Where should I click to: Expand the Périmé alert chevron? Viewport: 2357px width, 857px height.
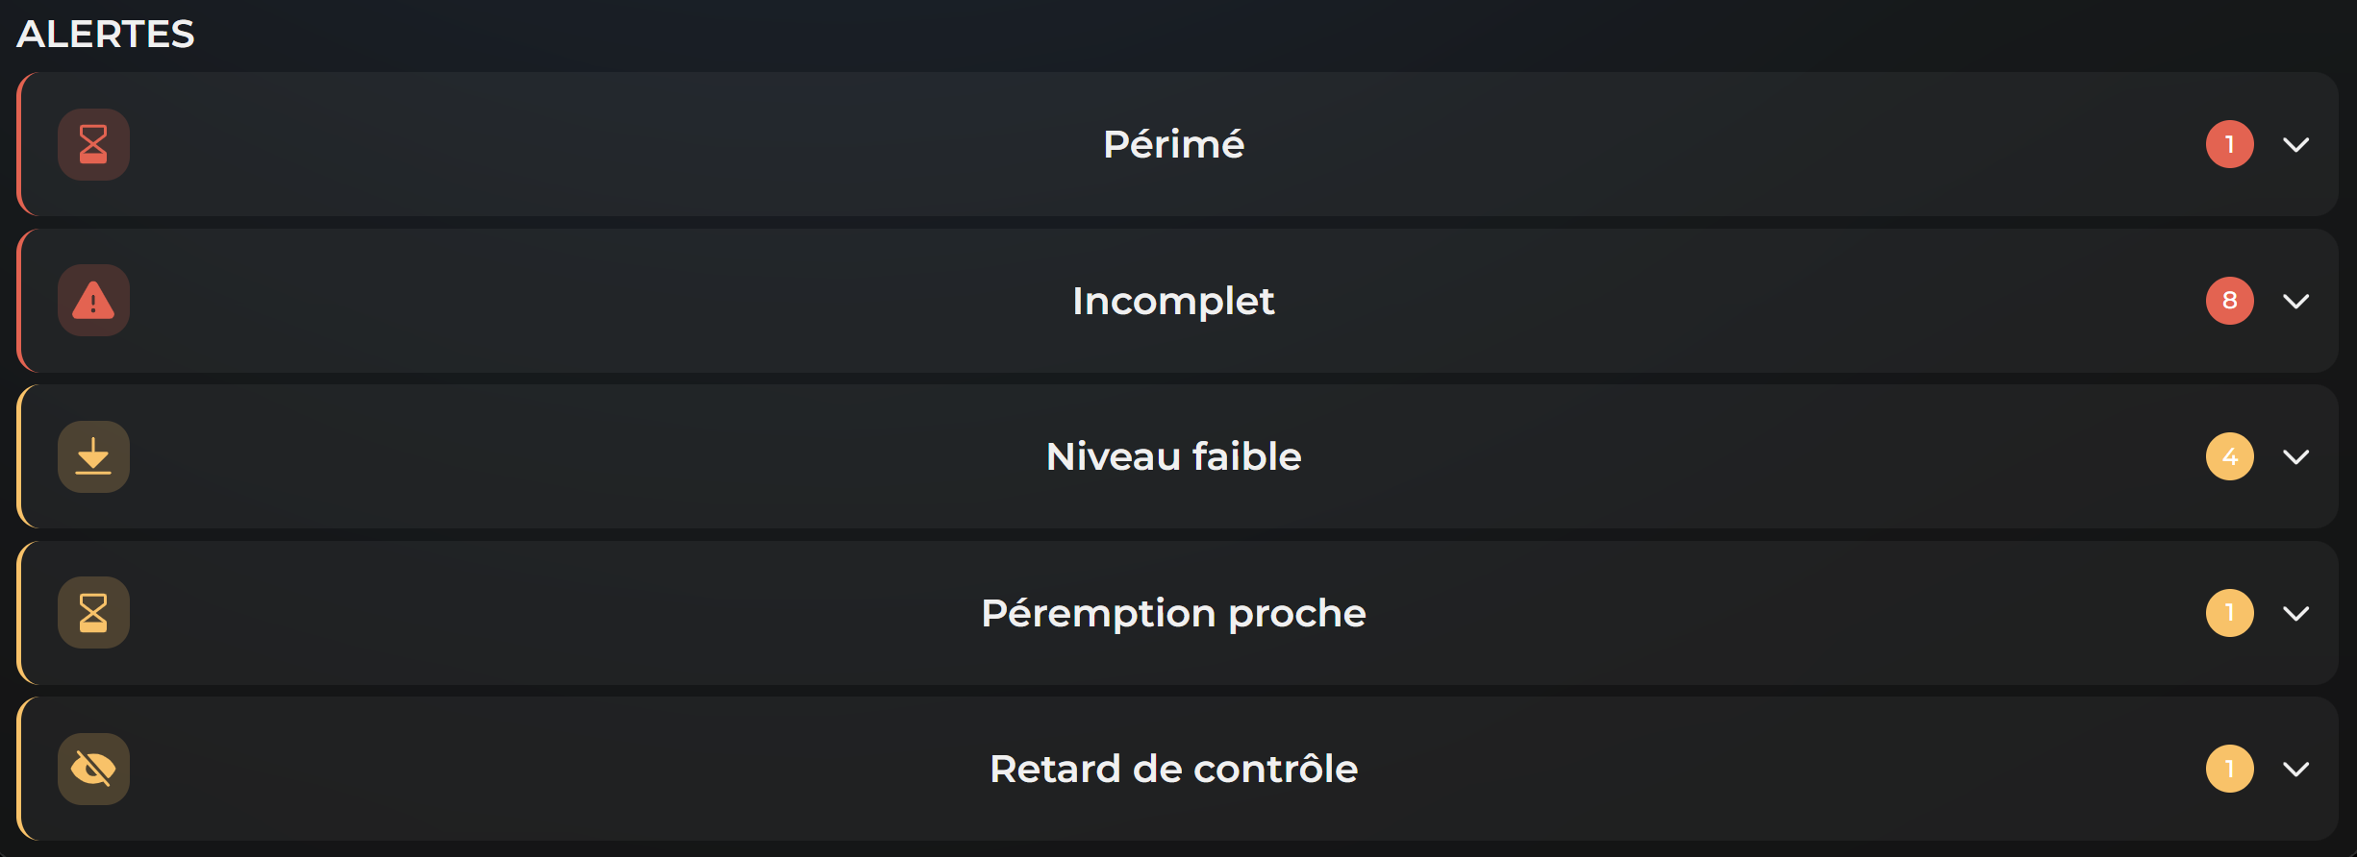(x=2295, y=144)
